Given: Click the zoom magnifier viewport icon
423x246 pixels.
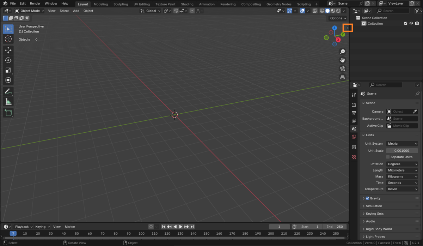Looking at the screenshot, I should 342,52.
